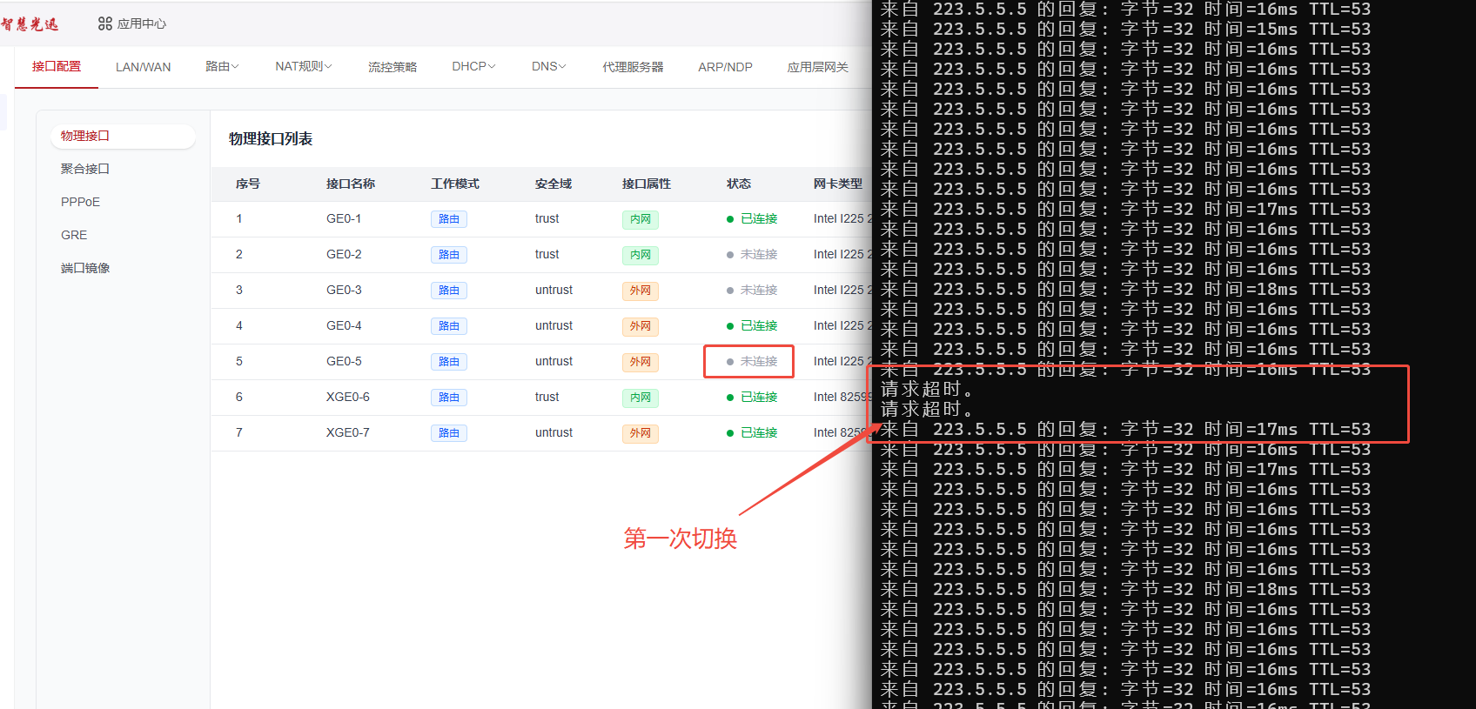Click 已连接 status of XGE0-6
This screenshot has width=1476, height=709.
coord(752,397)
